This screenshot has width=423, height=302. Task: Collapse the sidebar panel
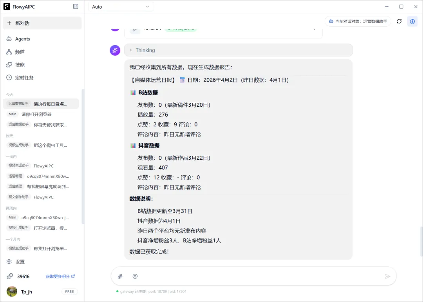76,7
